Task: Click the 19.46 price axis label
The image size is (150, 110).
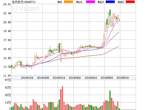Action: coord(7,31)
